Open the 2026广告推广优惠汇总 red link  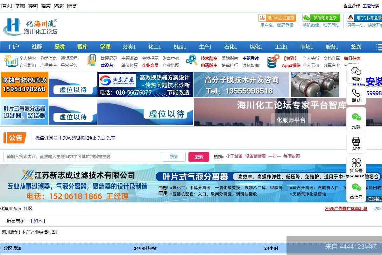[x=346, y=209]
